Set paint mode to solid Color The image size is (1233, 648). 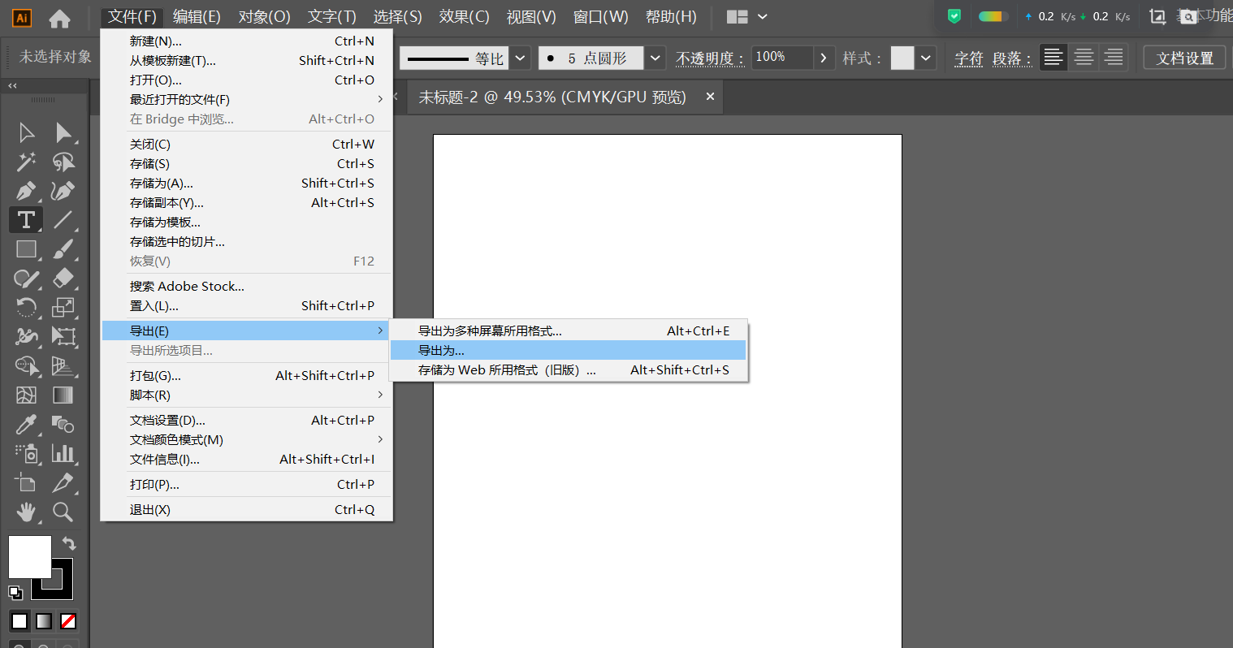click(x=19, y=621)
